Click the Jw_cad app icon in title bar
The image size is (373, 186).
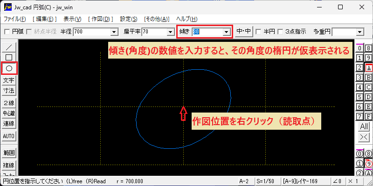coord(8,7)
